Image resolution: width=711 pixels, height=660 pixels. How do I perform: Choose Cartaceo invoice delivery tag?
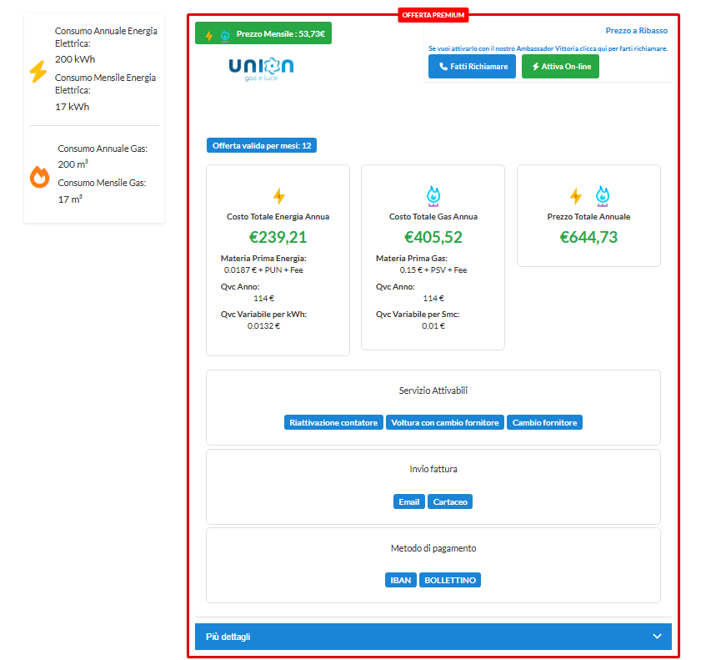tap(450, 501)
